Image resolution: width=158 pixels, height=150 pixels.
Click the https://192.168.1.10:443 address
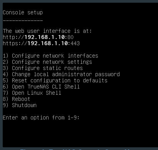pyautogui.click(x=41, y=43)
